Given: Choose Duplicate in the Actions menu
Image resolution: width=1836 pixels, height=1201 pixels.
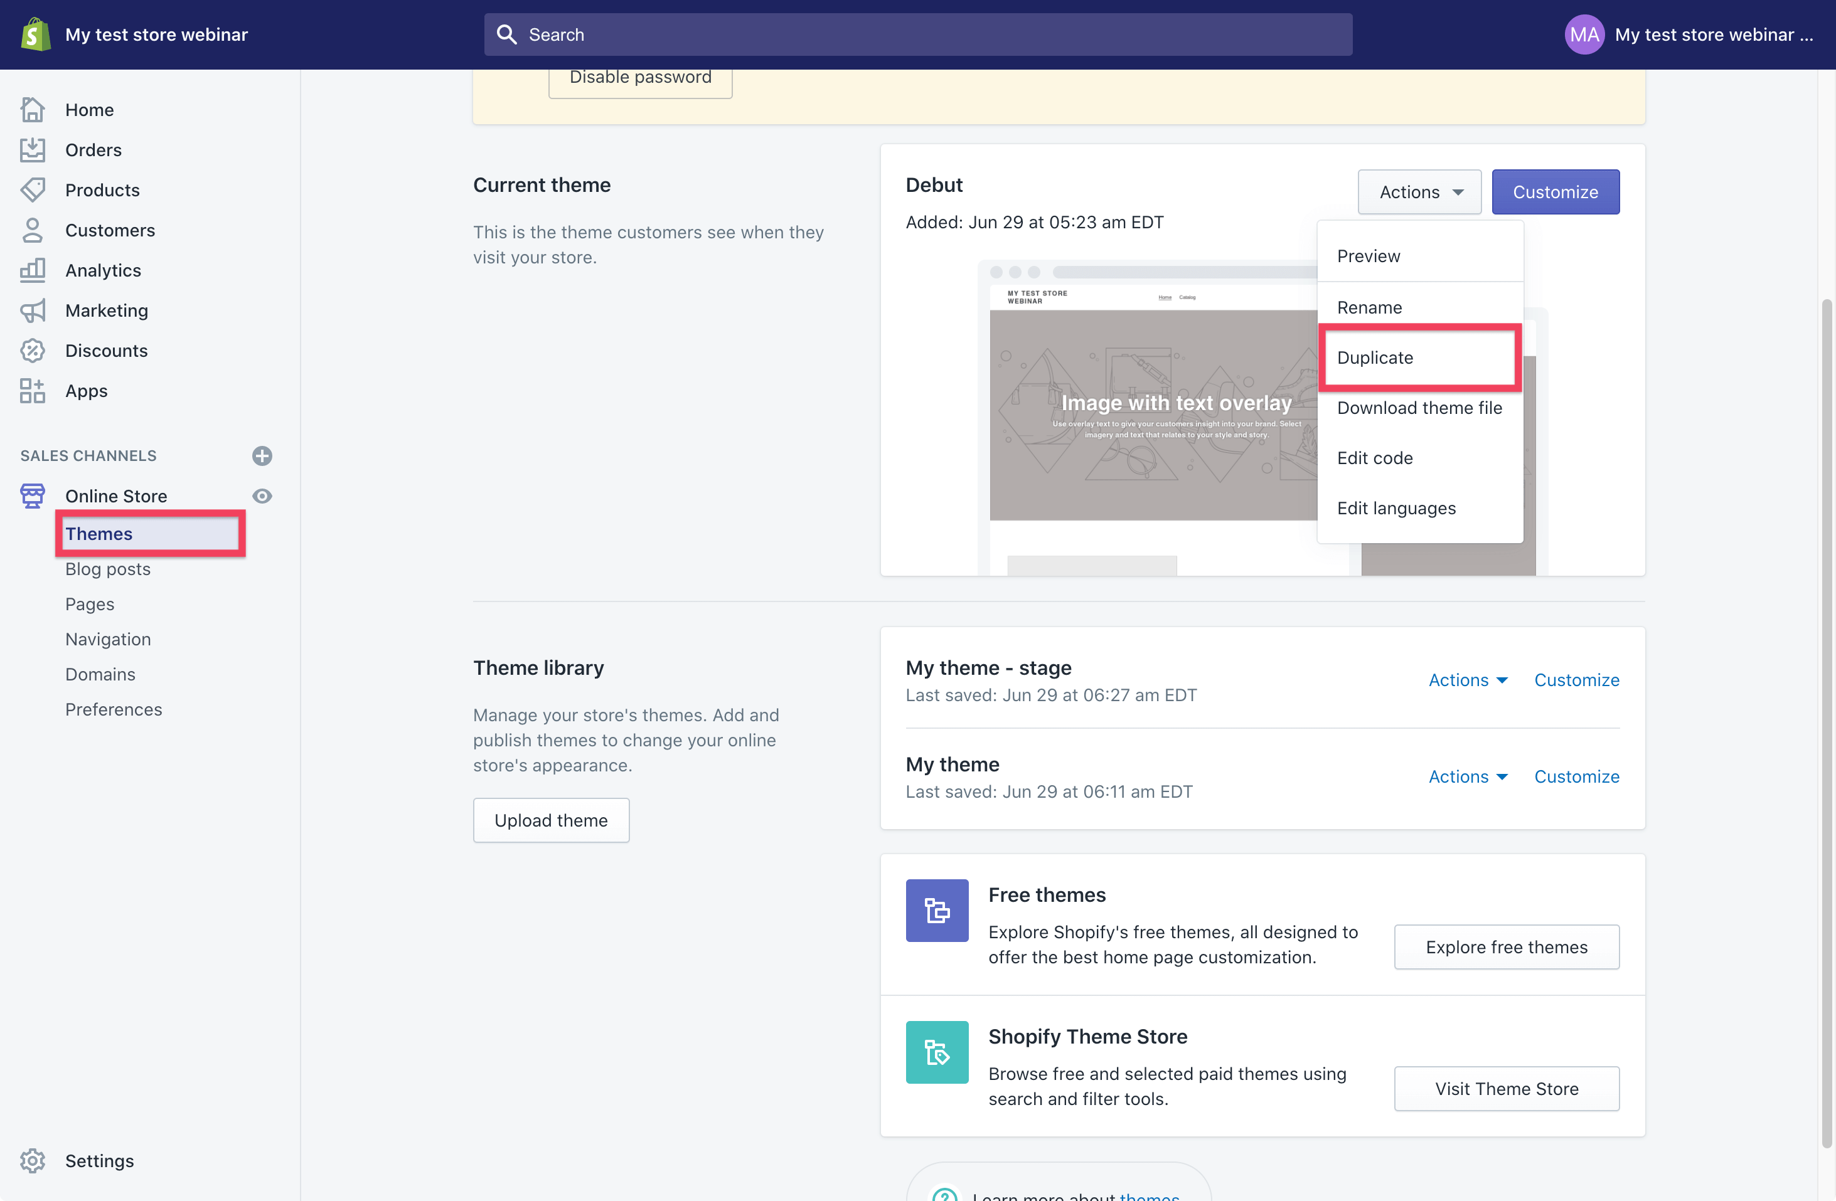Looking at the screenshot, I should 1419,357.
